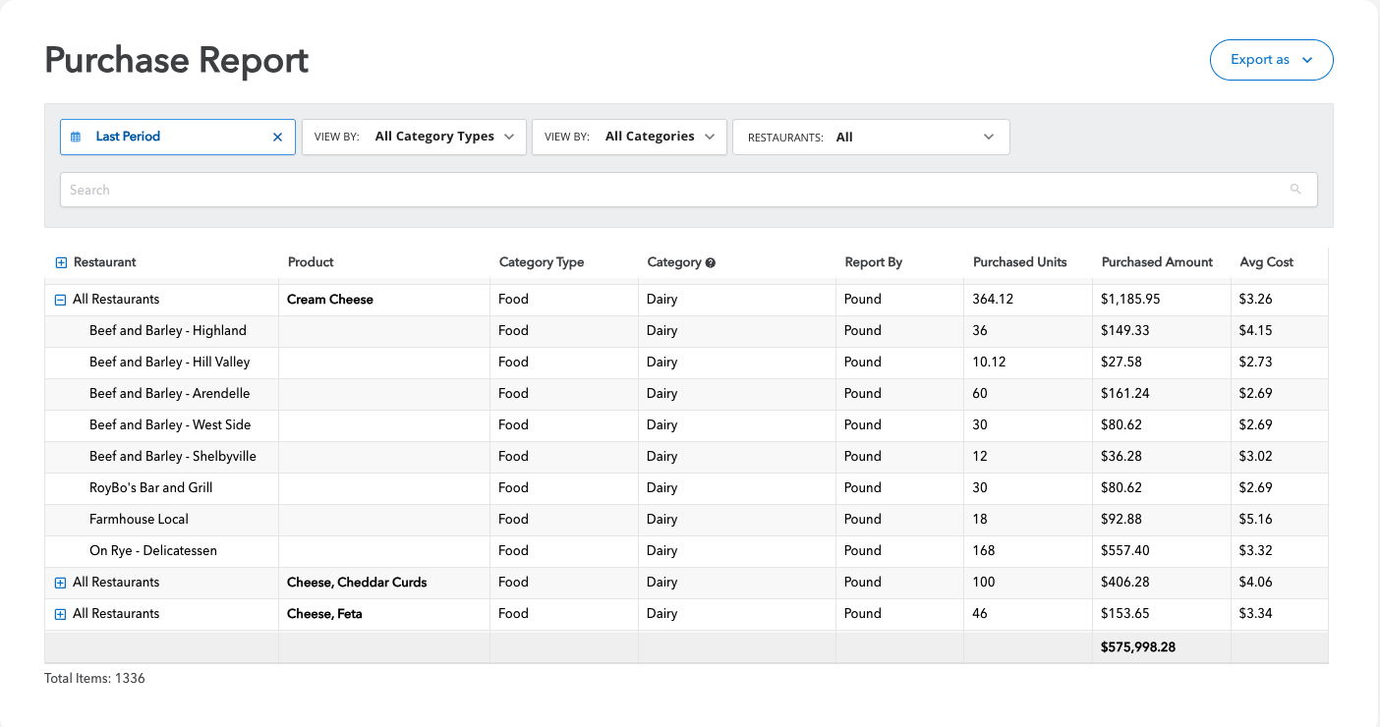
Task: Expand the Cheese, Feta row
Action: 60,614
